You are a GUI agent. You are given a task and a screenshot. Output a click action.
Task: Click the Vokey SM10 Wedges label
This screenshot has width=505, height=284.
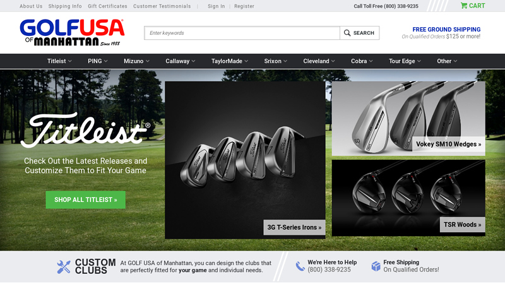tap(449, 145)
